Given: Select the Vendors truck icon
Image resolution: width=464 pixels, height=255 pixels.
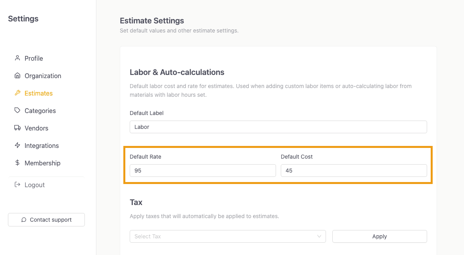Looking at the screenshot, I should pos(17,128).
